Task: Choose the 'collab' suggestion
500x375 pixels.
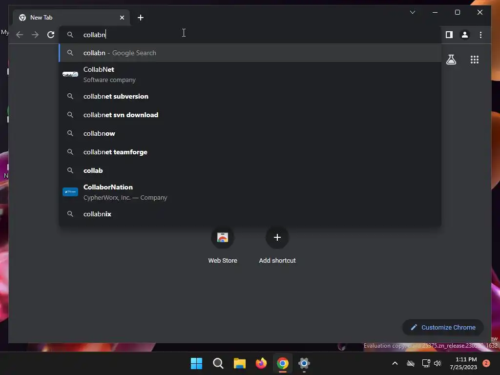Action: tap(250, 170)
